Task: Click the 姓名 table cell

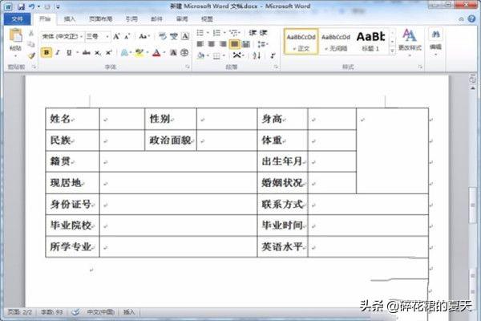Action: pyautogui.click(x=72, y=119)
